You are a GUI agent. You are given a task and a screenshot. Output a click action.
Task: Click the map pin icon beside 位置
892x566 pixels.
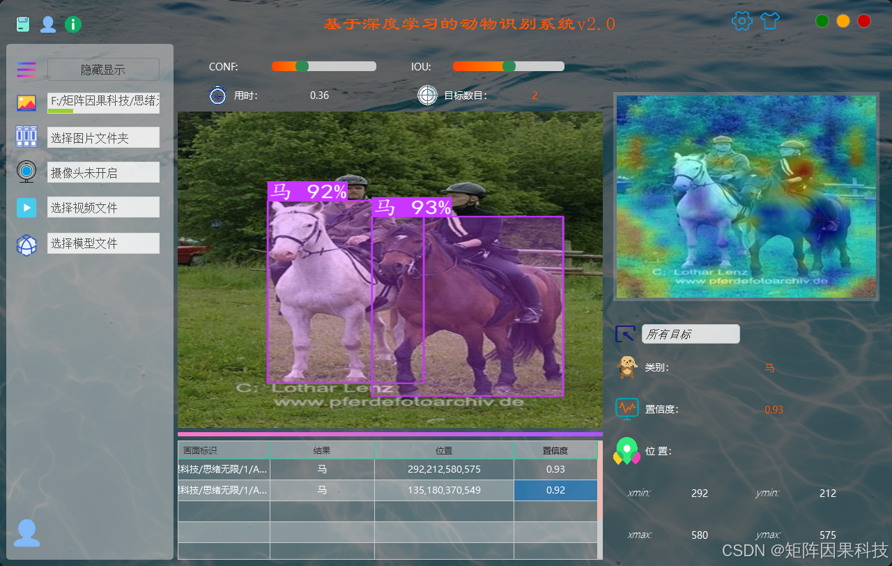pos(627,451)
